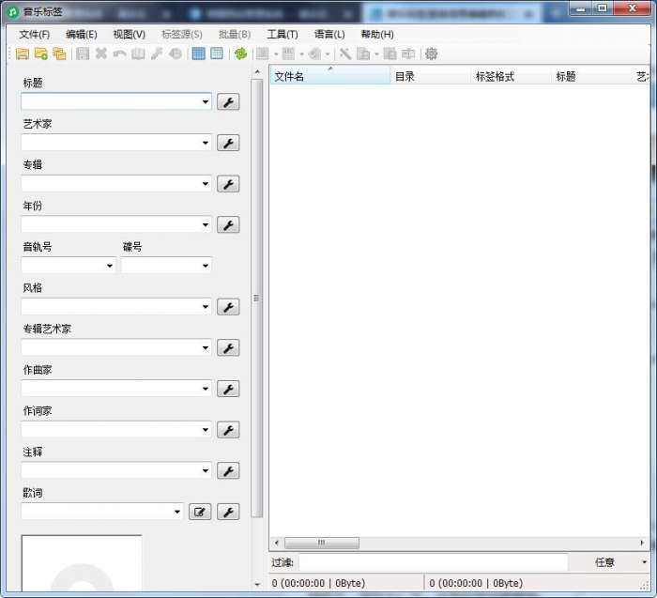Click the first blue grid view icon
This screenshot has width=657, height=598.
[x=198, y=54]
